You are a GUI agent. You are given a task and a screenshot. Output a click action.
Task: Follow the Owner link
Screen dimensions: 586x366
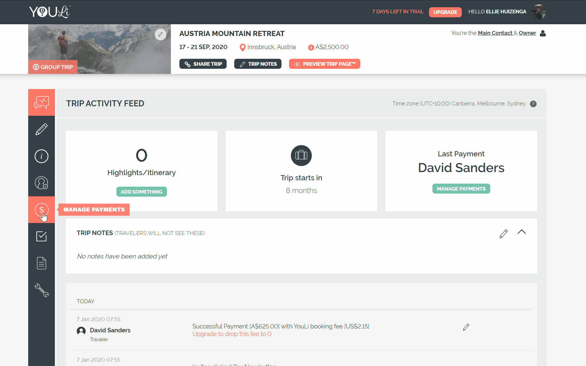click(x=527, y=33)
